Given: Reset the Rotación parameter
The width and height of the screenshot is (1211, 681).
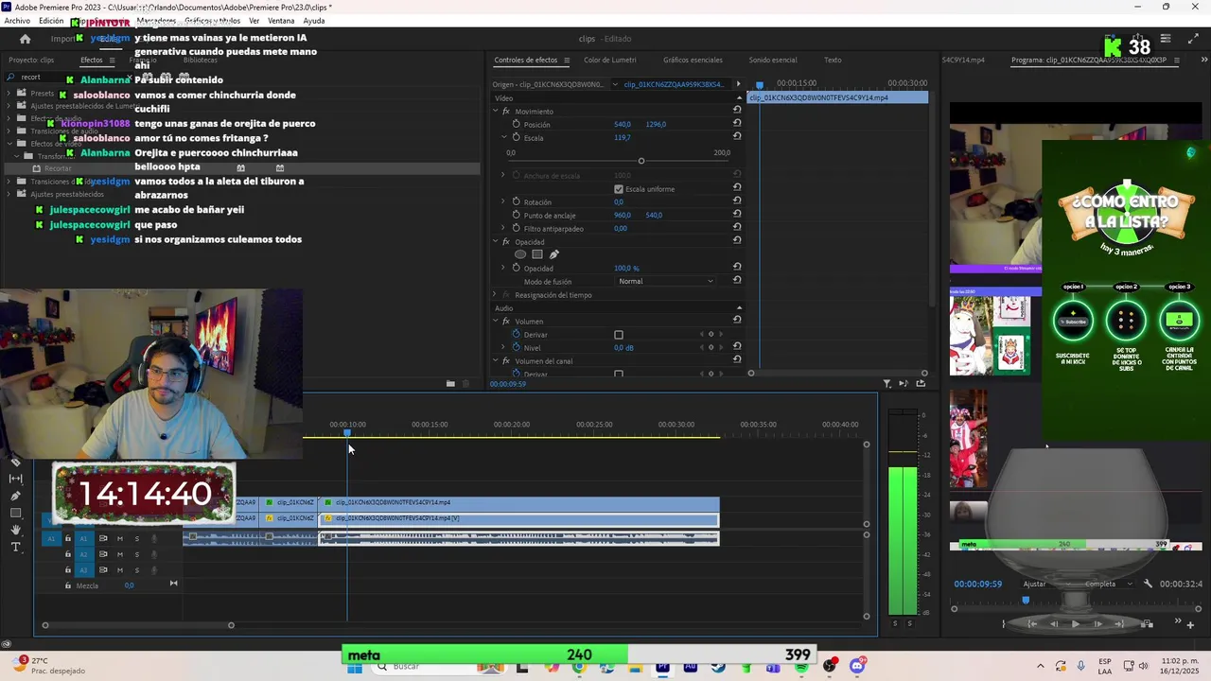Looking at the screenshot, I should (736, 201).
